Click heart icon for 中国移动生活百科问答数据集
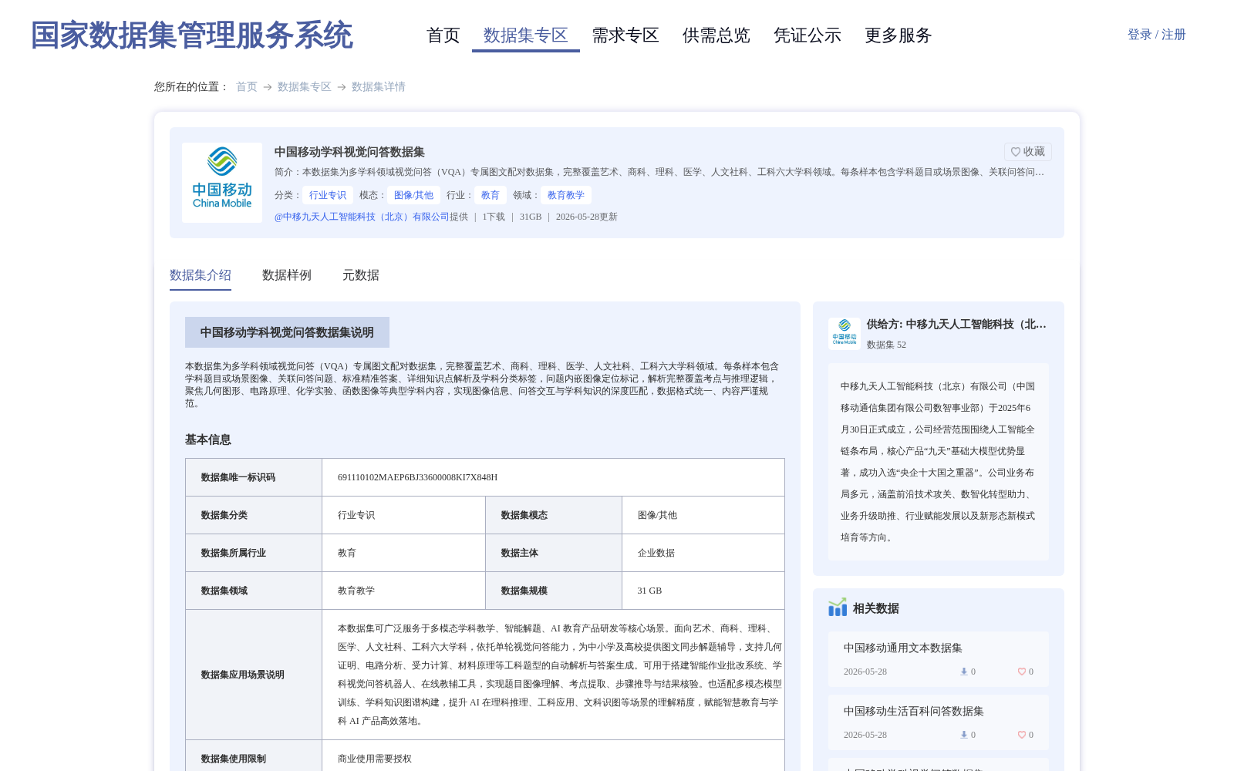Image resolution: width=1234 pixels, height=771 pixels. 1022,735
